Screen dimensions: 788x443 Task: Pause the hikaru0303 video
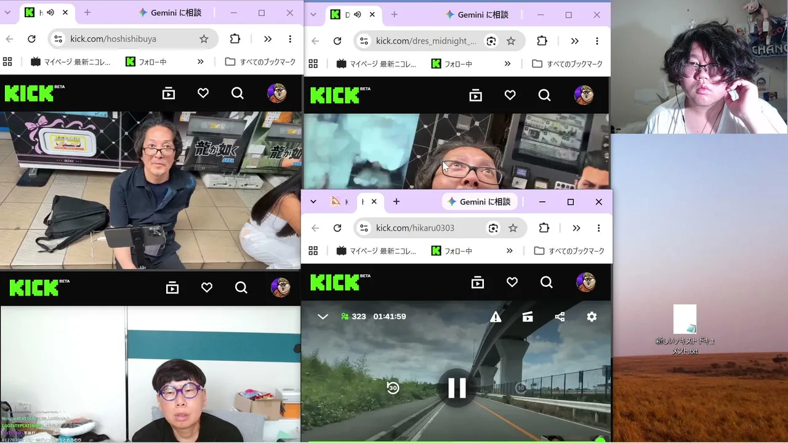coord(457,388)
